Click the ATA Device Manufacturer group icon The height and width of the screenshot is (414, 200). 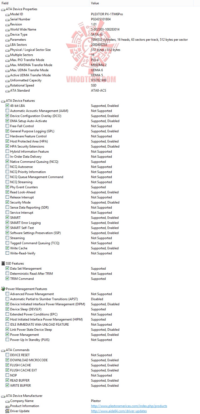pyautogui.click(x=3, y=396)
